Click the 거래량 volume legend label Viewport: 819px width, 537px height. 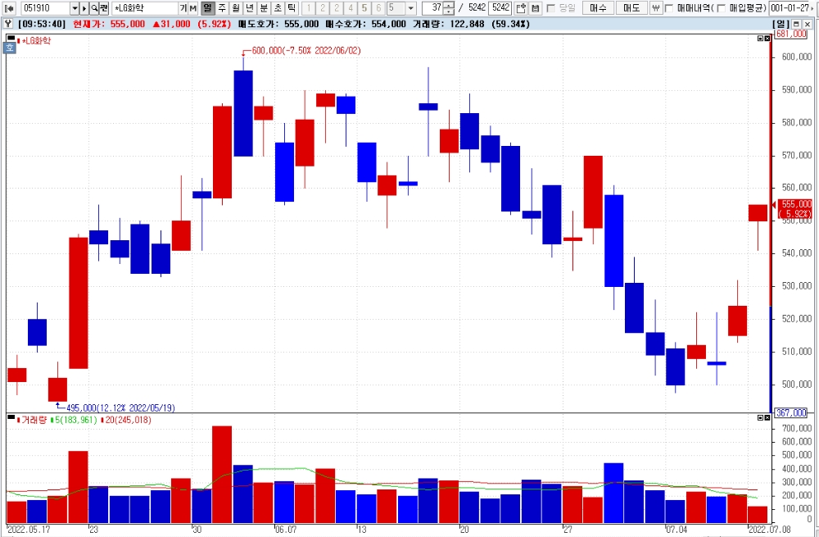34,420
